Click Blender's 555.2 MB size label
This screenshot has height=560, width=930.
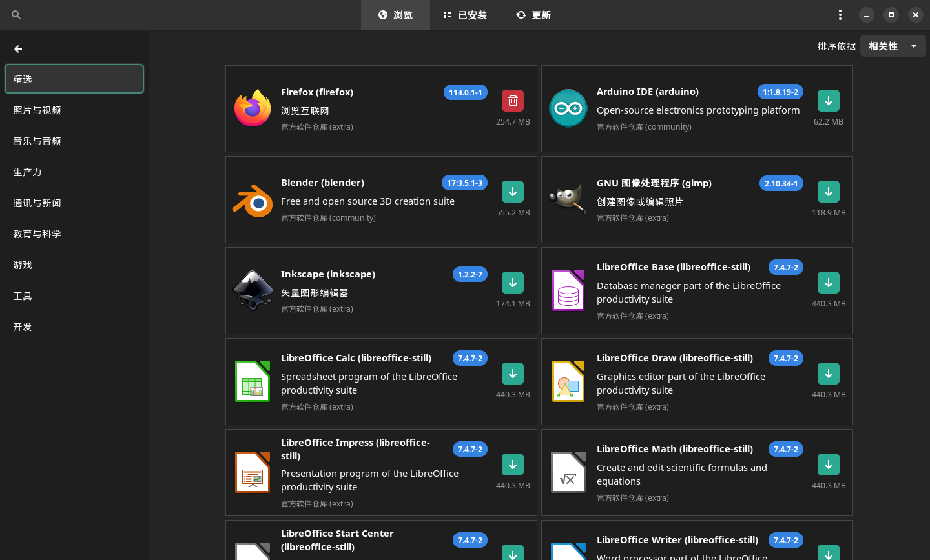tap(513, 212)
